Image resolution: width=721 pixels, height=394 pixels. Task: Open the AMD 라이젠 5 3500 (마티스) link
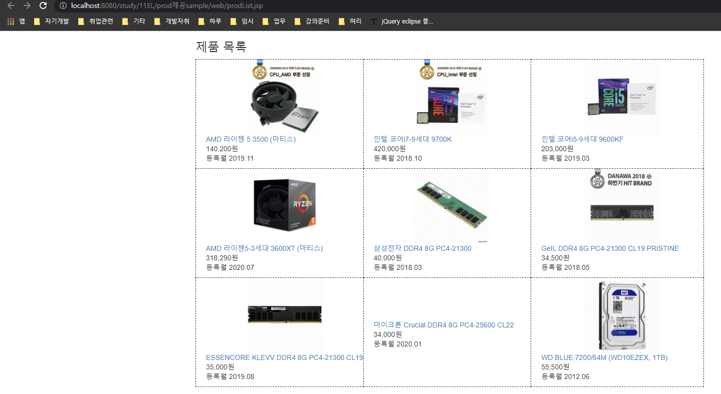[251, 139]
